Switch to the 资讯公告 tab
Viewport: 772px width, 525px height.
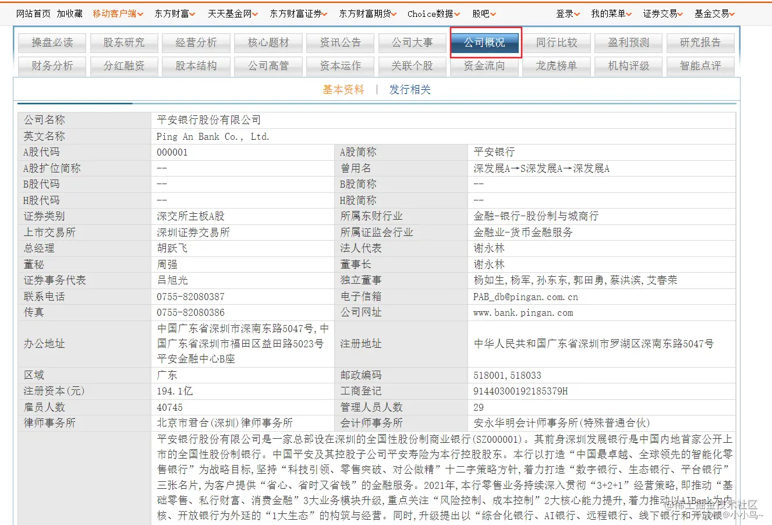tap(341, 43)
